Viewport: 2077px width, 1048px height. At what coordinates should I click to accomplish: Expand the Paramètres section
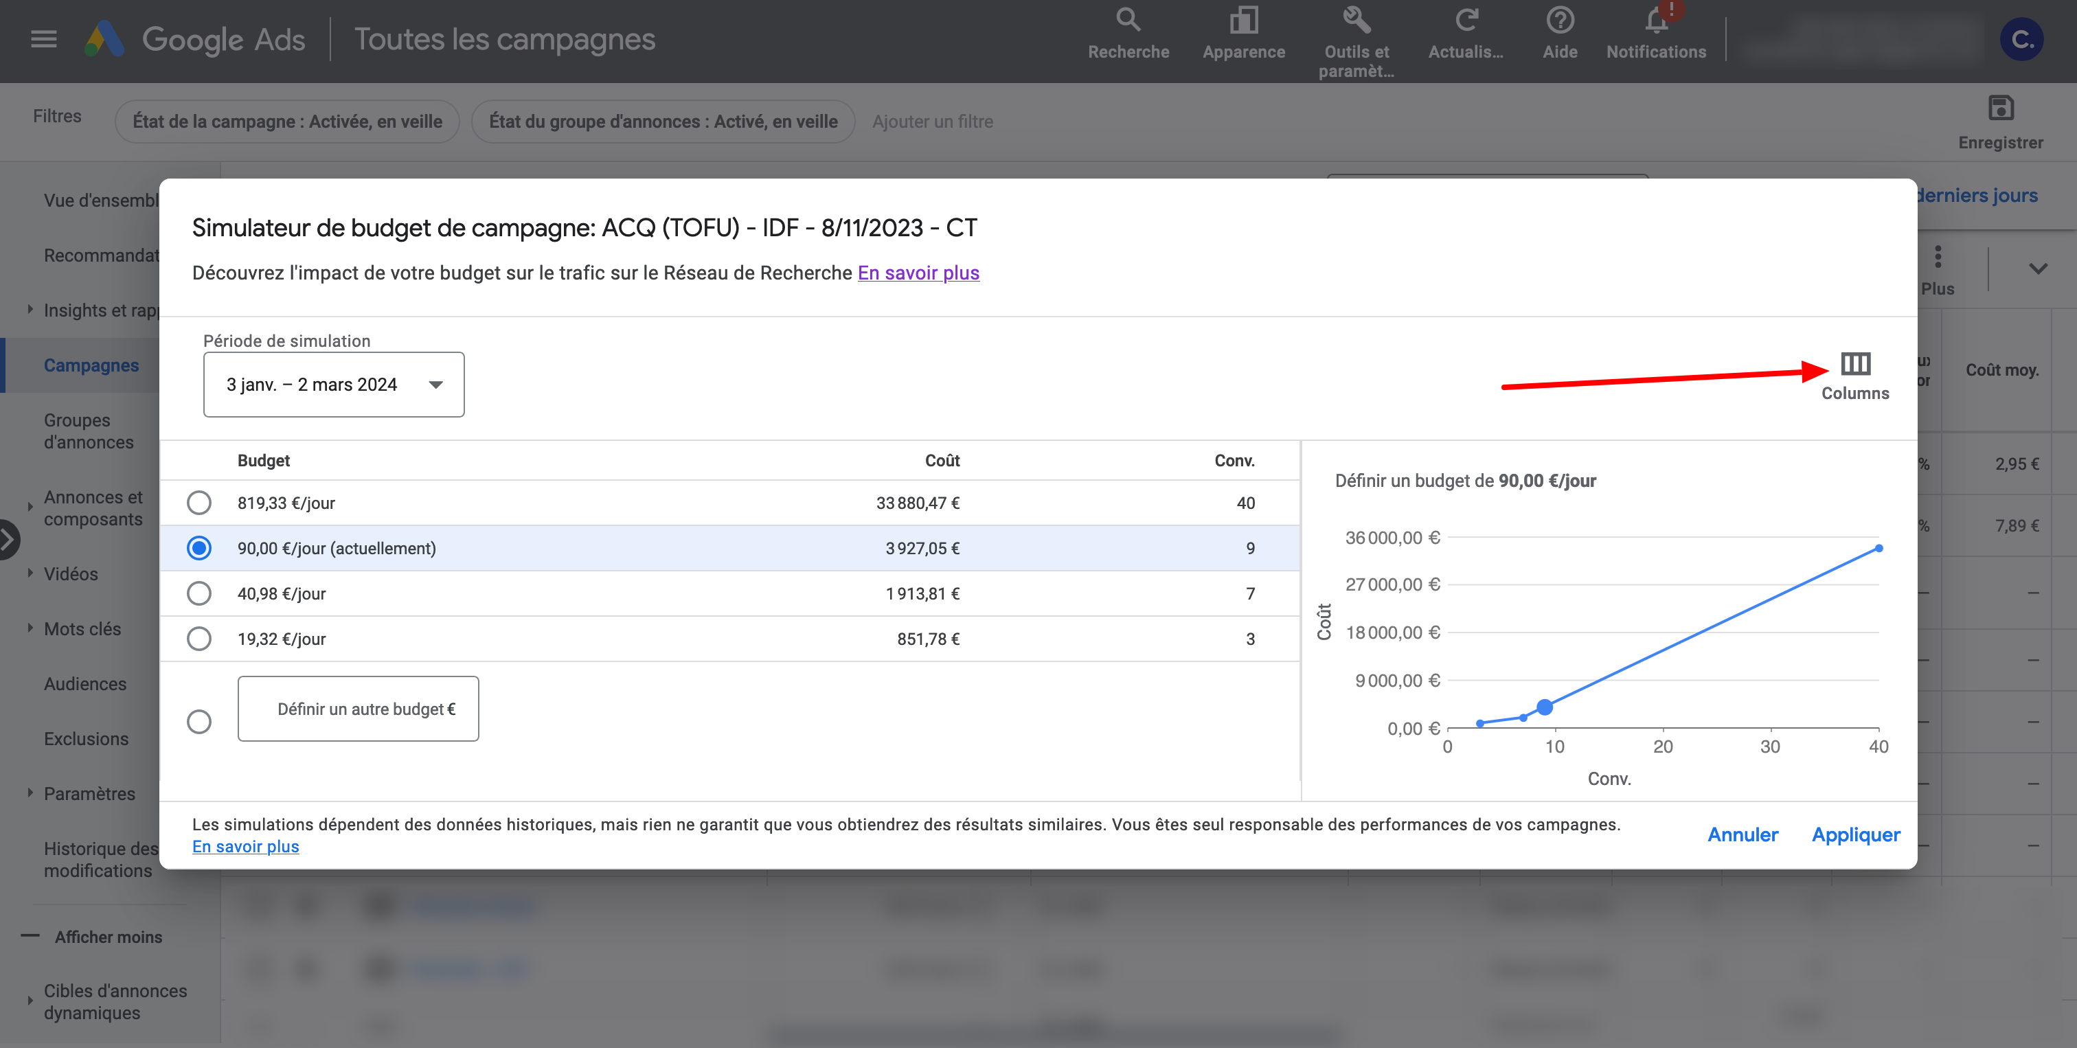[30, 793]
